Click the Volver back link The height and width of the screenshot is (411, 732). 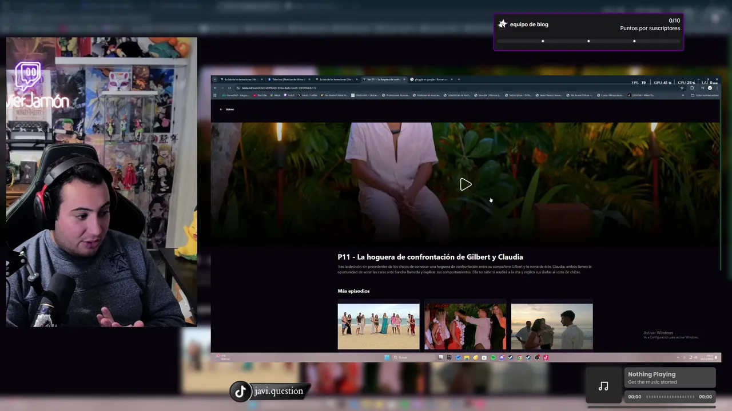coord(227,109)
